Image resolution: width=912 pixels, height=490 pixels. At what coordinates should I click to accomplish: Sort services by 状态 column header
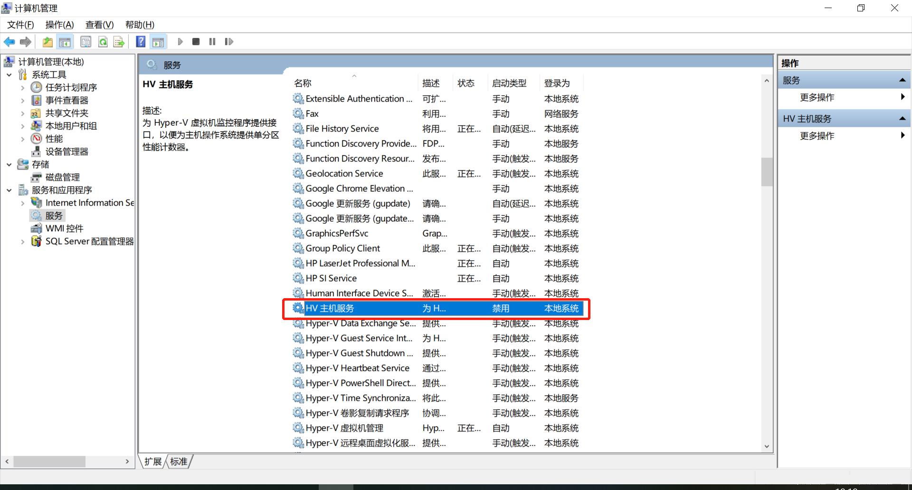click(470, 83)
